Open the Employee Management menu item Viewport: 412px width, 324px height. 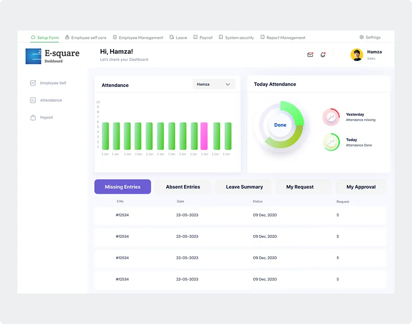tap(141, 38)
